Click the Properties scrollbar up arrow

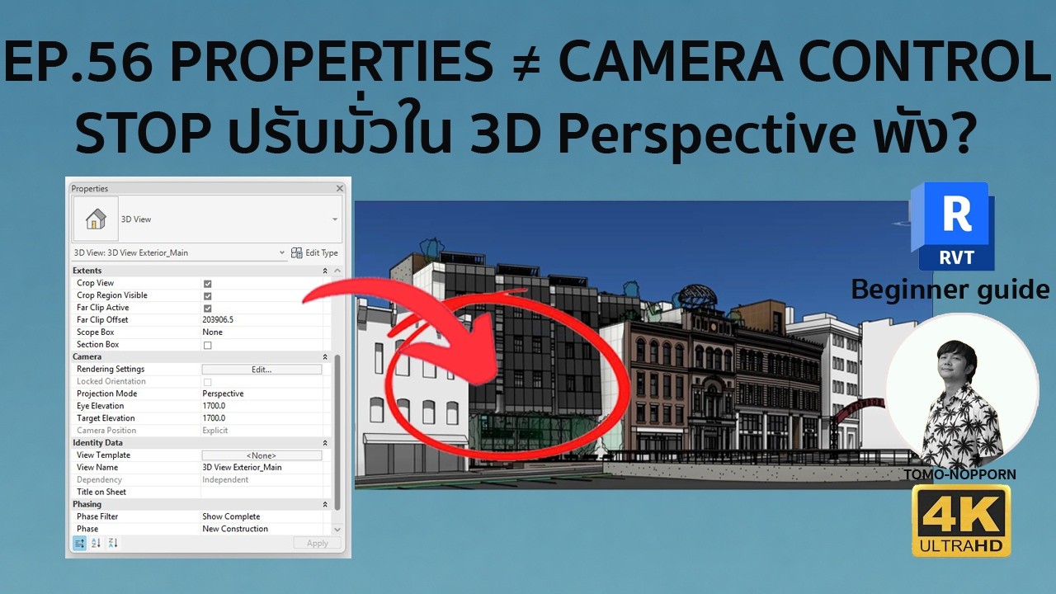coord(337,271)
